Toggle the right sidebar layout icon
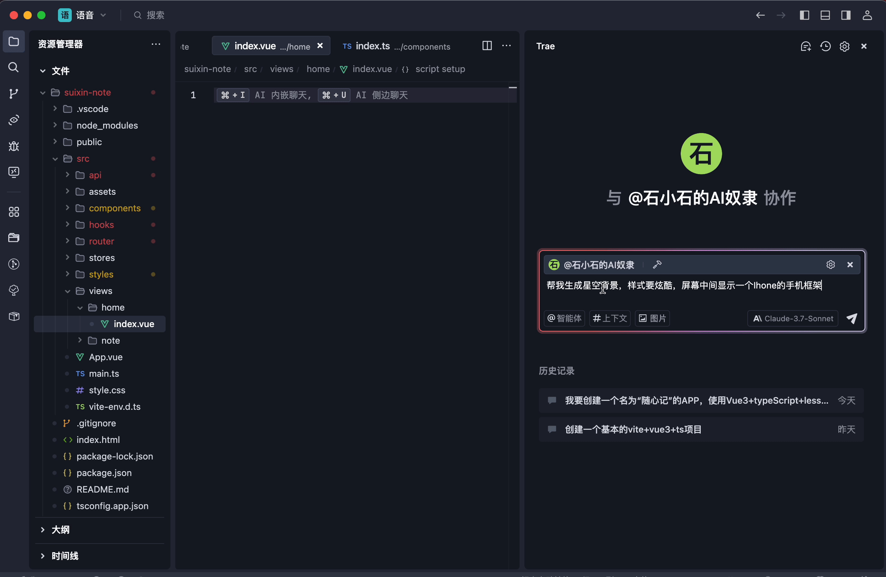The image size is (886, 577). coord(846,15)
